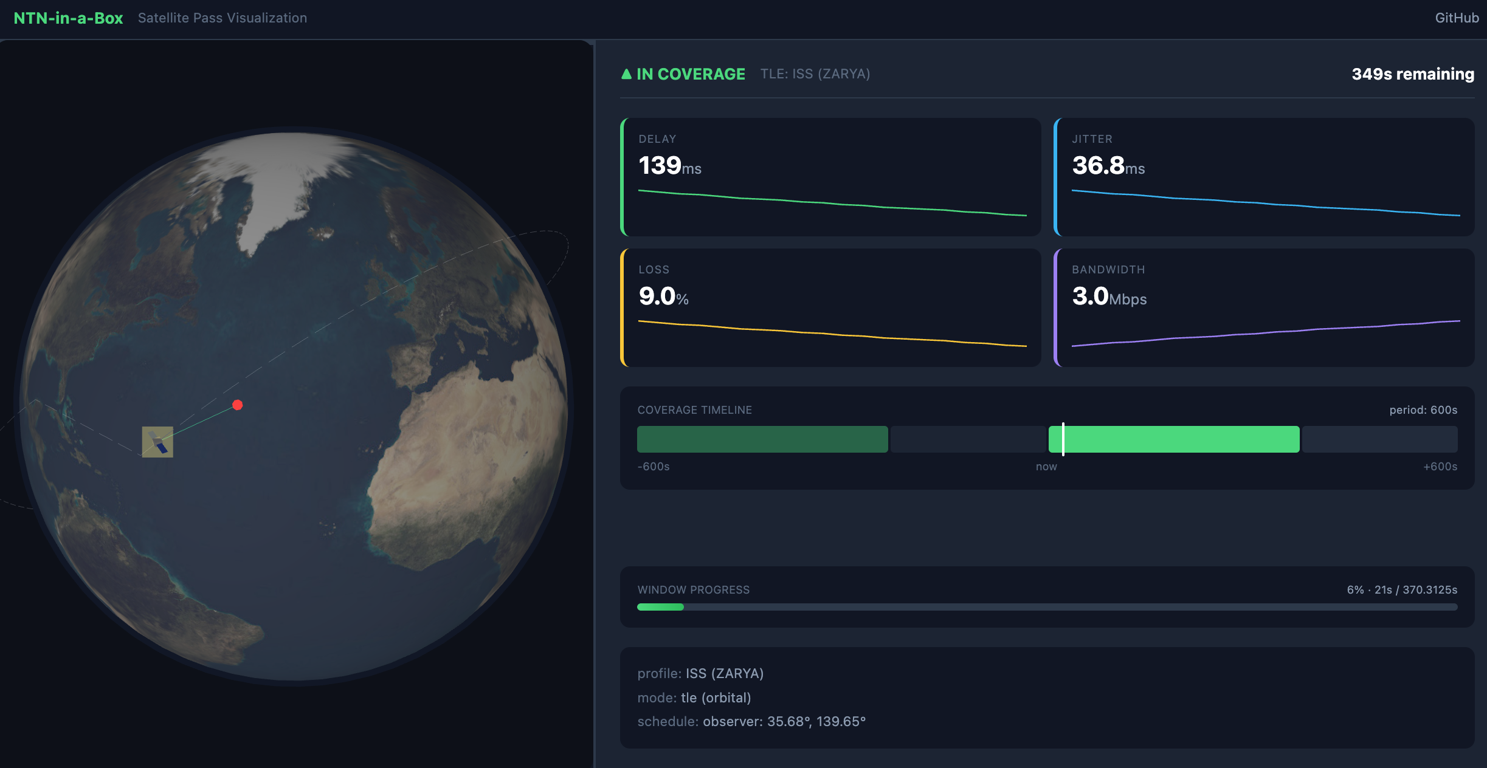Click the purple bandwidth sparkline chart
1487x768 pixels.
(1266, 334)
